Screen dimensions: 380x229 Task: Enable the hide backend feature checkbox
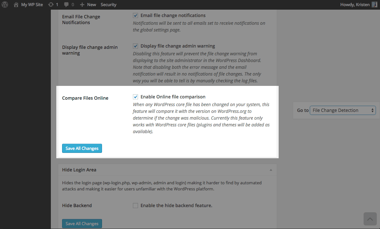point(135,206)
